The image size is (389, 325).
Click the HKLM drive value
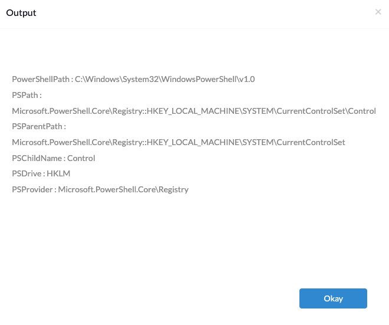pos(58,173)
